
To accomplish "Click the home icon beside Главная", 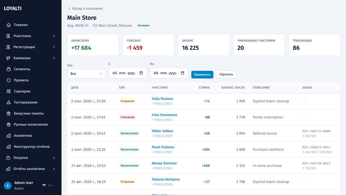I will (x=9, y=25).
